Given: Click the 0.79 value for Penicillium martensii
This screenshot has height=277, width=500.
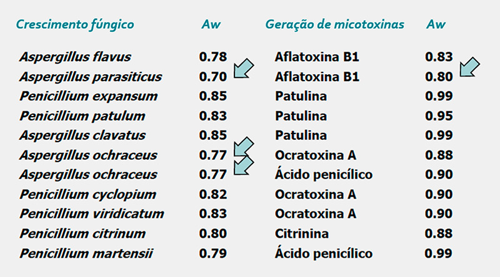Looking at the screenshot, I should coord(212,253).
